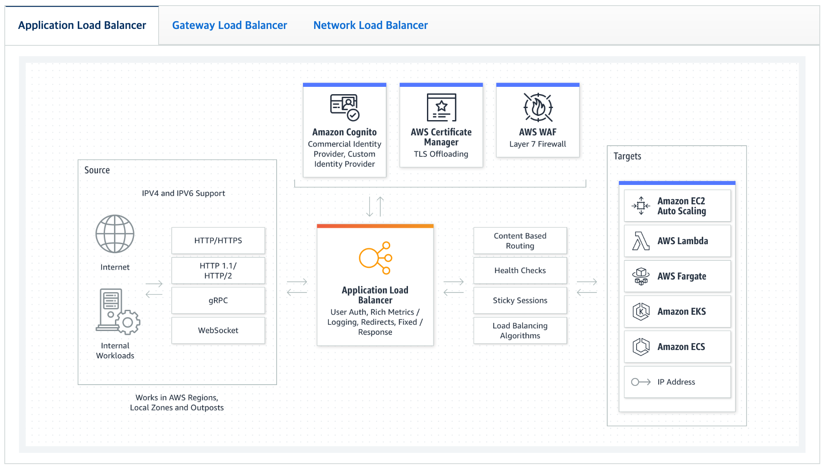This screenshot has width=828, height=471.
Task: Click the Layer 7 Firewall text
Action: click(x=538, y=144)
